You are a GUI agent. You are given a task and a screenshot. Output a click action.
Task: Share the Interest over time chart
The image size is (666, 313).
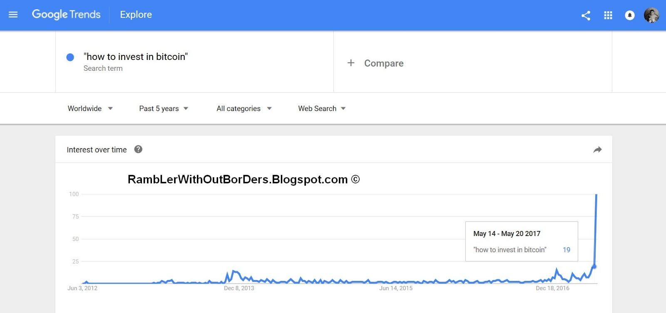click(597, 149)
